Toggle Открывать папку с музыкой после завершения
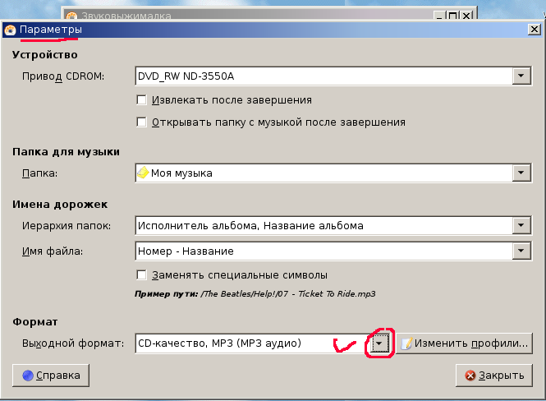The width and height of the screenshot is (546, 401). coord(142,122)
